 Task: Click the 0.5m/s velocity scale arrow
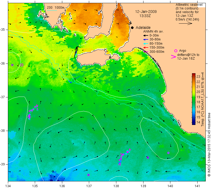pyautogui.click(x=185, y=23)
